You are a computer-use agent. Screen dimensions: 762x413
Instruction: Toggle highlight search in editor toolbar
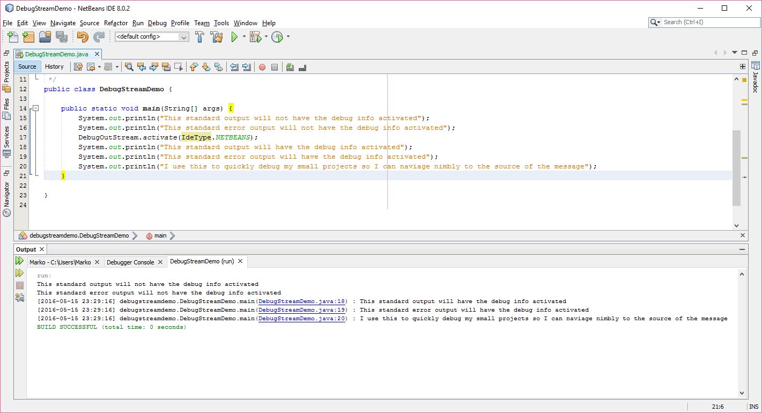(166, 67)
